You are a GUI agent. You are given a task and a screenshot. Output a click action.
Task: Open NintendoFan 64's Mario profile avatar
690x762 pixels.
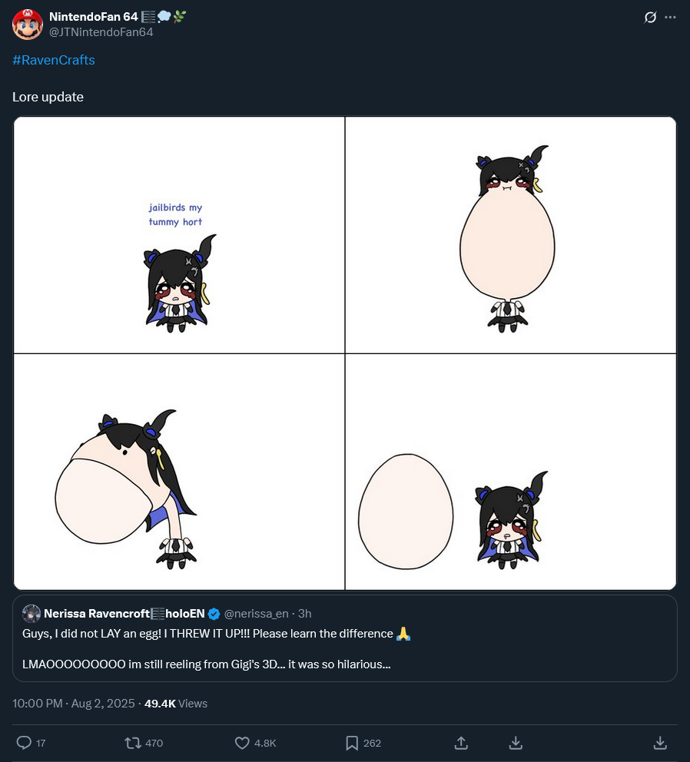pyautogui.click(x=27, y=24)
